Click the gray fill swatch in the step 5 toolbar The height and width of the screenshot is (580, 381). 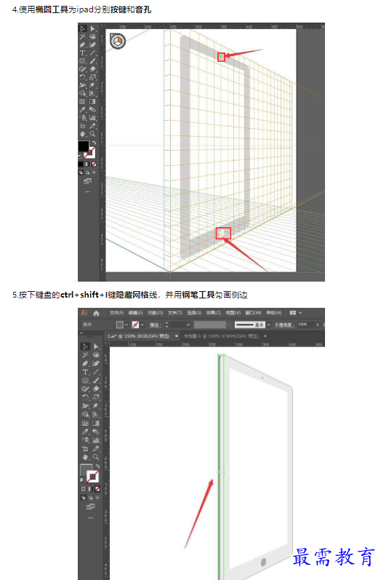(86, 471)
